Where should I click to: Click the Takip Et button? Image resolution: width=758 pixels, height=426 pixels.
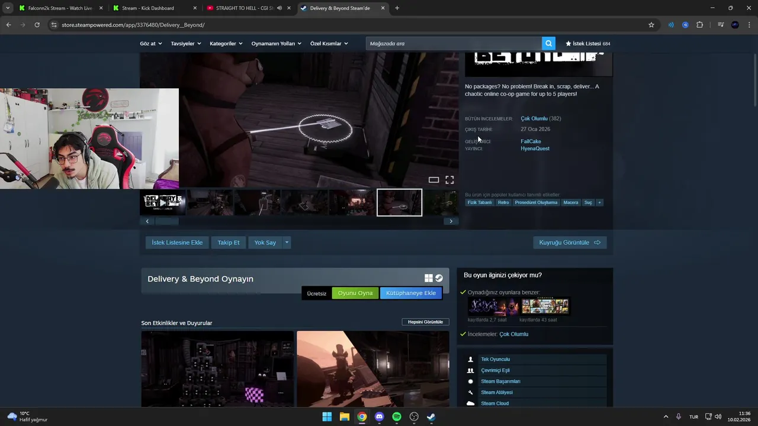(x=229, y=243)
